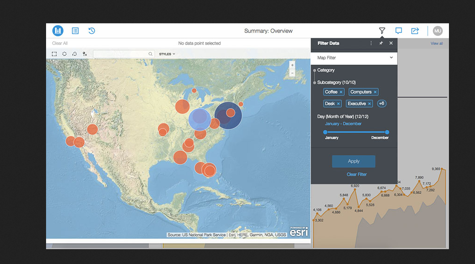Expand the +6 more subcategories chip

click(381, 103)
